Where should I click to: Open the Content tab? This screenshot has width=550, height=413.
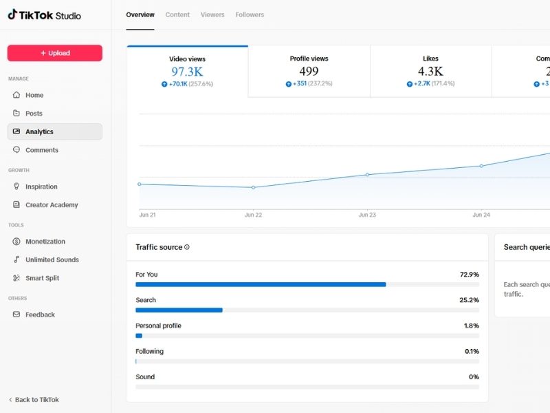pyautogui.click(x=177, y=14)
